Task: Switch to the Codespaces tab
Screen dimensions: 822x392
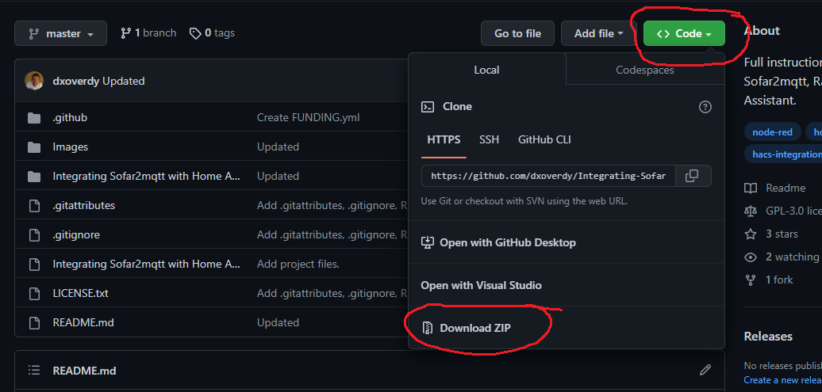Action: 645,70
